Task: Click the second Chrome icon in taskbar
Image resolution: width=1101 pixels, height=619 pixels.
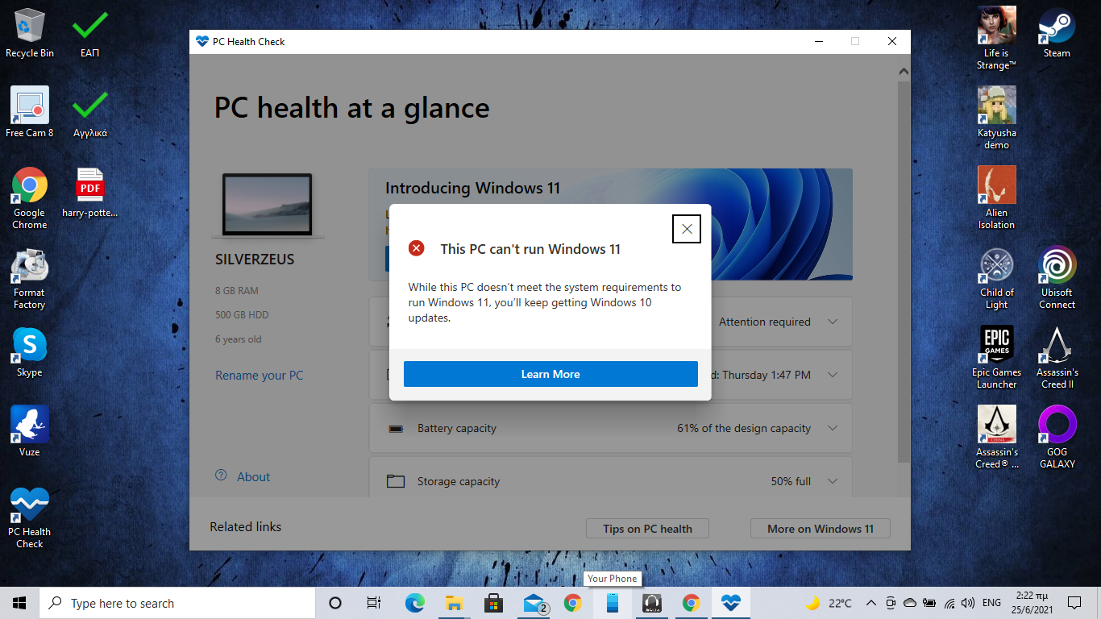Action: [692, 603]
